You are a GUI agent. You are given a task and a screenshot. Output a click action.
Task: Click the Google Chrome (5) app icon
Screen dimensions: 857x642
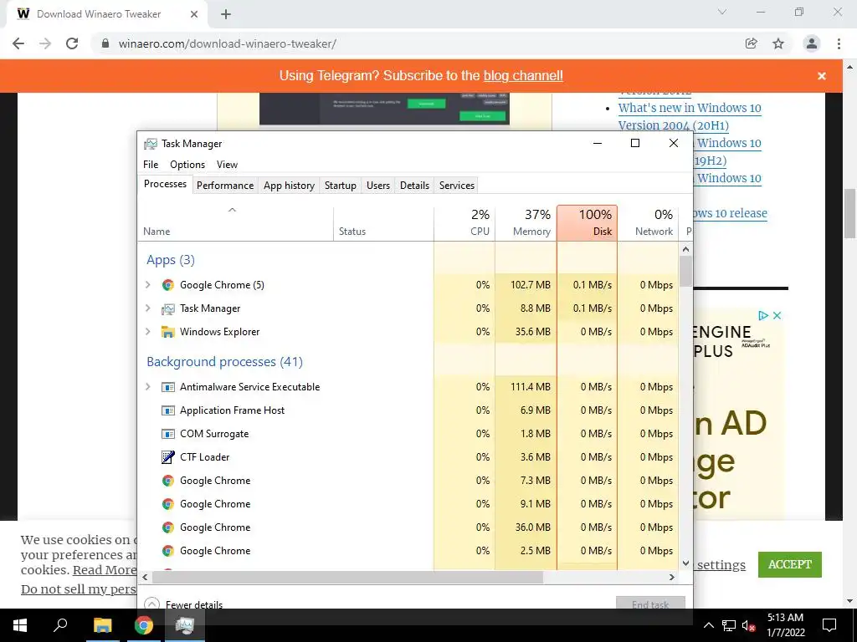[x=167, y=285]
